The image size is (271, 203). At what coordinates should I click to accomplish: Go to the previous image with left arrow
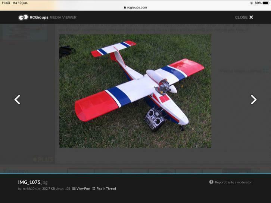click(17, 99)
